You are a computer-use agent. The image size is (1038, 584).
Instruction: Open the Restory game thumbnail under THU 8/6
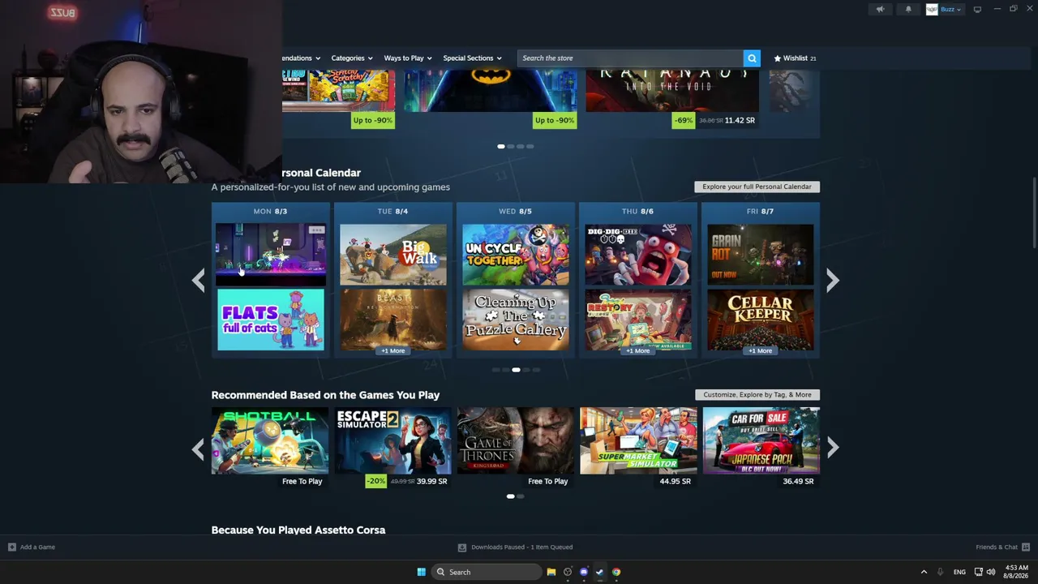click(637, 320)
